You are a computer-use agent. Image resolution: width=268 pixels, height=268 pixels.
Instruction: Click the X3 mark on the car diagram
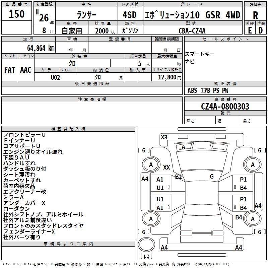point(164,137)
